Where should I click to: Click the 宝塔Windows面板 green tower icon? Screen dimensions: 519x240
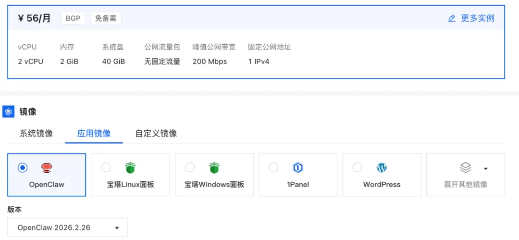[214, 168]
